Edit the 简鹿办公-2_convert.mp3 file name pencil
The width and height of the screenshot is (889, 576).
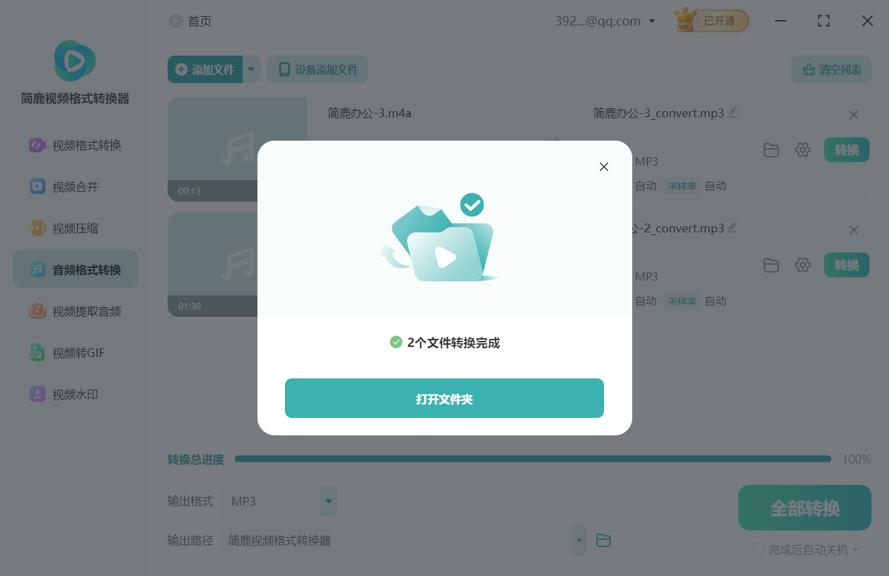click(732, 228)
